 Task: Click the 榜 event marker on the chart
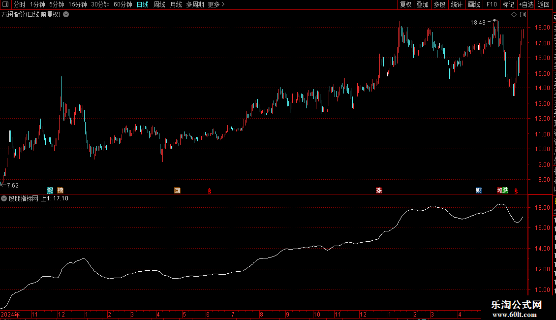click(x=61, y=191)
